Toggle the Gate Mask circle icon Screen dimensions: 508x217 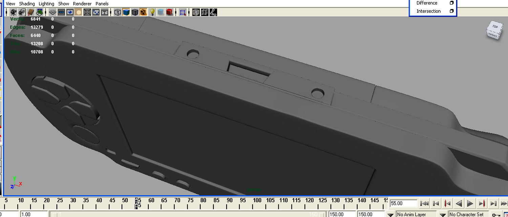click(x=79, y=12)
